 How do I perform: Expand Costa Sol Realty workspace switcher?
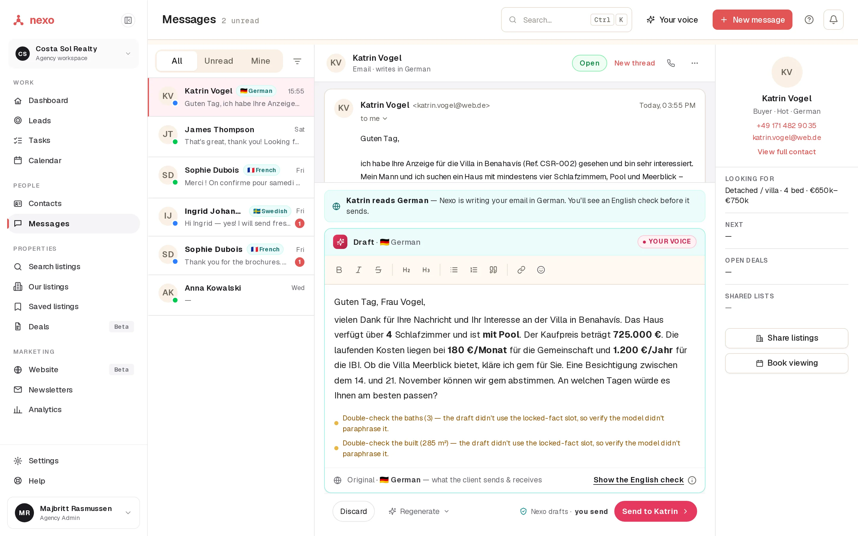(73, 54)
